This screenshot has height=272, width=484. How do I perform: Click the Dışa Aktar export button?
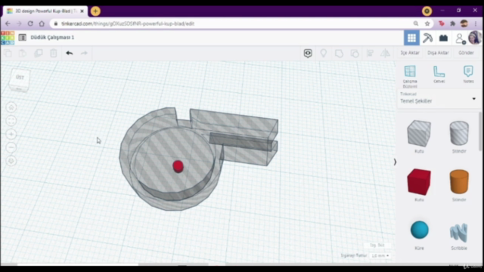[x=438, y=53]
